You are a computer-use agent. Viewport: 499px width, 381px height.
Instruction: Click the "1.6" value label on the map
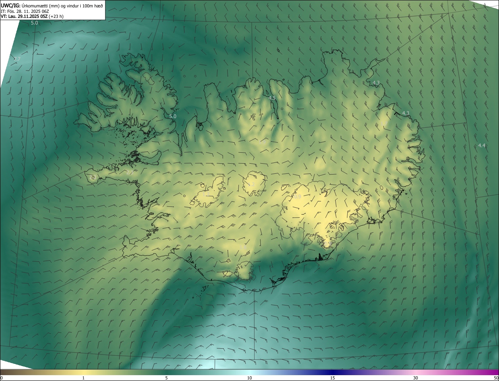[x=242, y=247]
